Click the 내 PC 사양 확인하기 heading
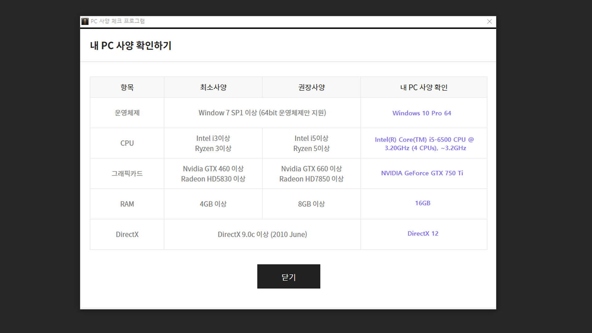Viewport: 592px width, 333px height. [x=130, y=46]
